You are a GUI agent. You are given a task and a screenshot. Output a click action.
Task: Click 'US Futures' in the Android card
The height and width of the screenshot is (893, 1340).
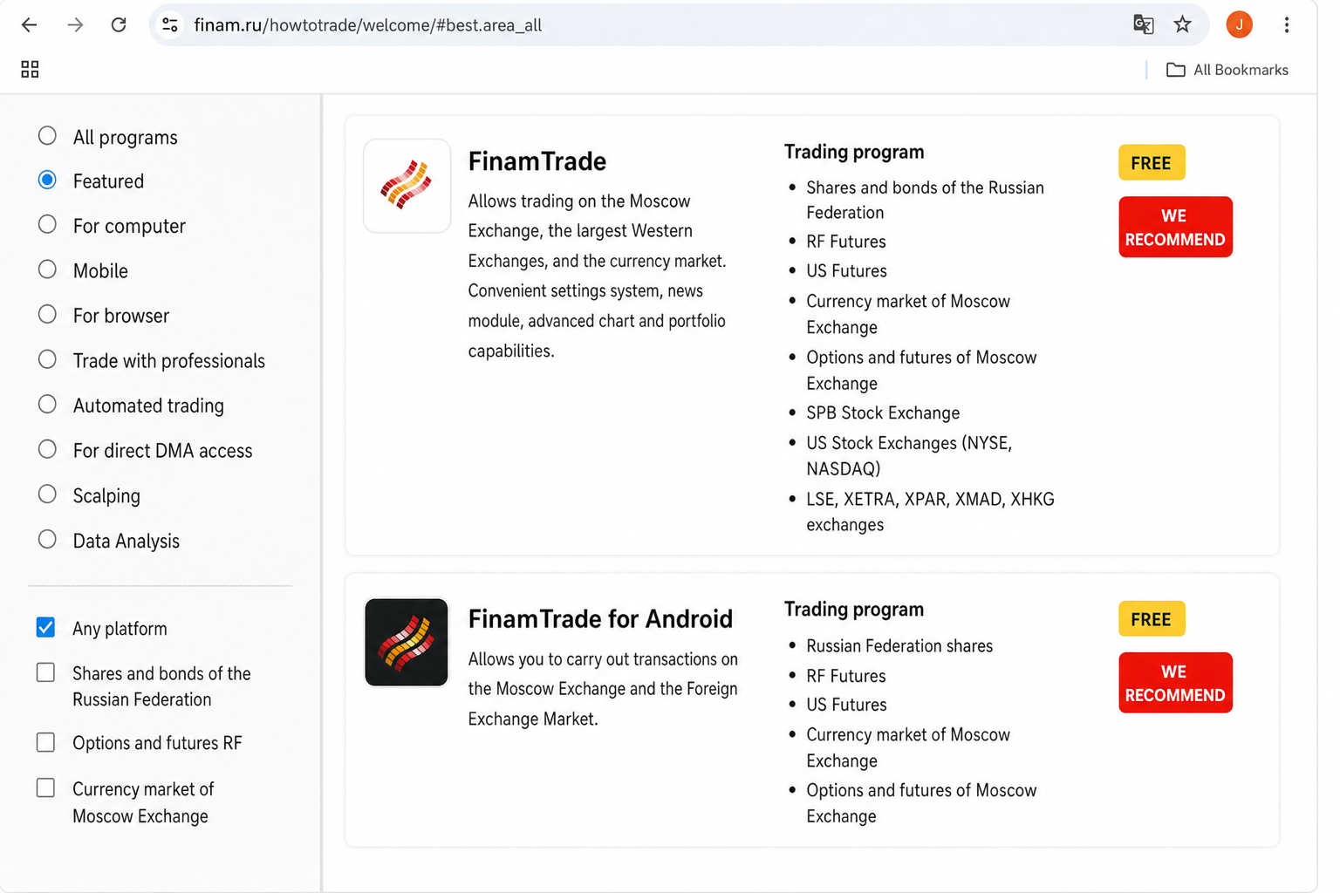(x=846, y=705)
